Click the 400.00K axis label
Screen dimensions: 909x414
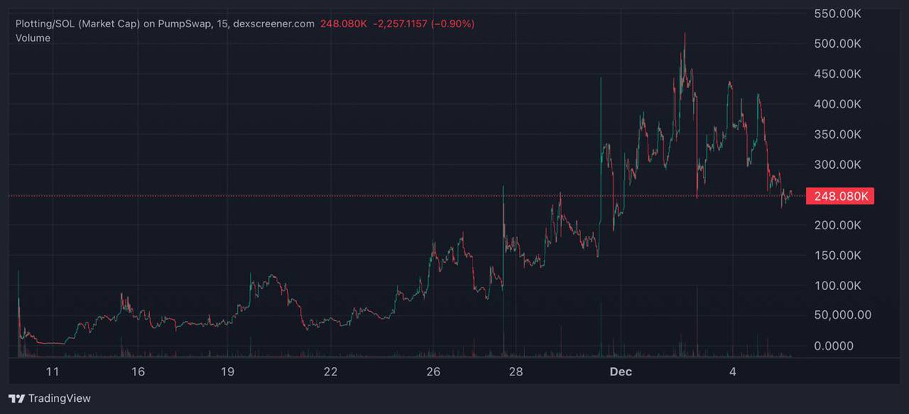836,104
